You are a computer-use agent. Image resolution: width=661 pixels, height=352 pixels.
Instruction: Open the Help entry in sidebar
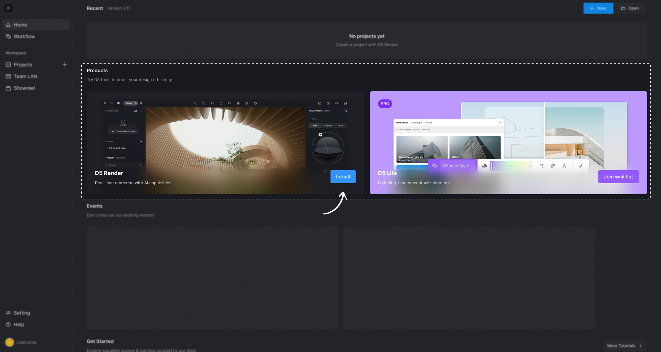(x=36, y=324)
